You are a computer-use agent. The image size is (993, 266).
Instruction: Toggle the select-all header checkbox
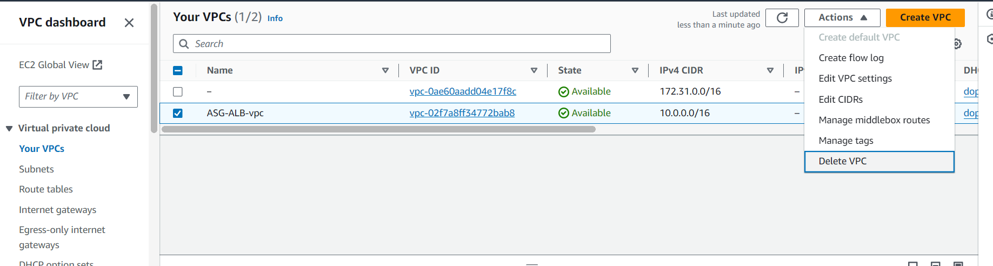[178, 70]
